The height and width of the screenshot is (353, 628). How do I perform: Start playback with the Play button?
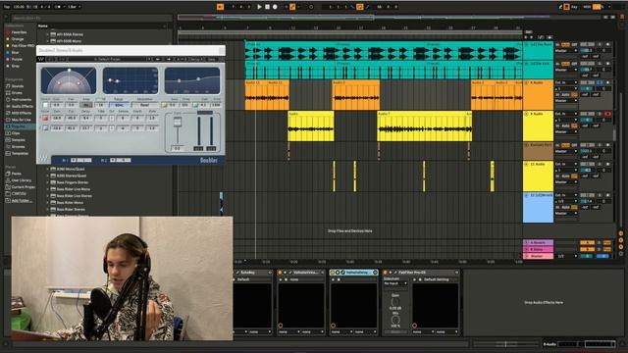(x=259, y=7)
